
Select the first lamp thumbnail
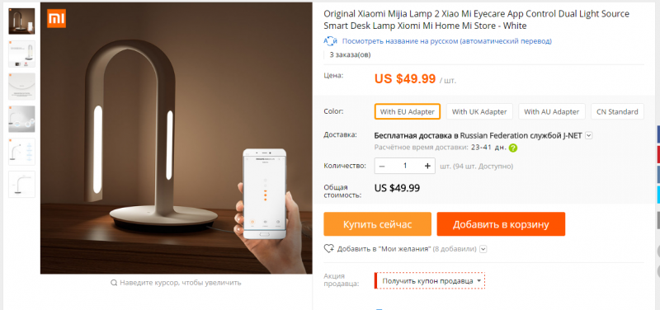tap(22, 21)
